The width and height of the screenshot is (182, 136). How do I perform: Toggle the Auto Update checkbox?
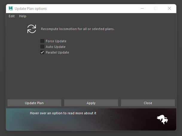[x=42, y=47]
